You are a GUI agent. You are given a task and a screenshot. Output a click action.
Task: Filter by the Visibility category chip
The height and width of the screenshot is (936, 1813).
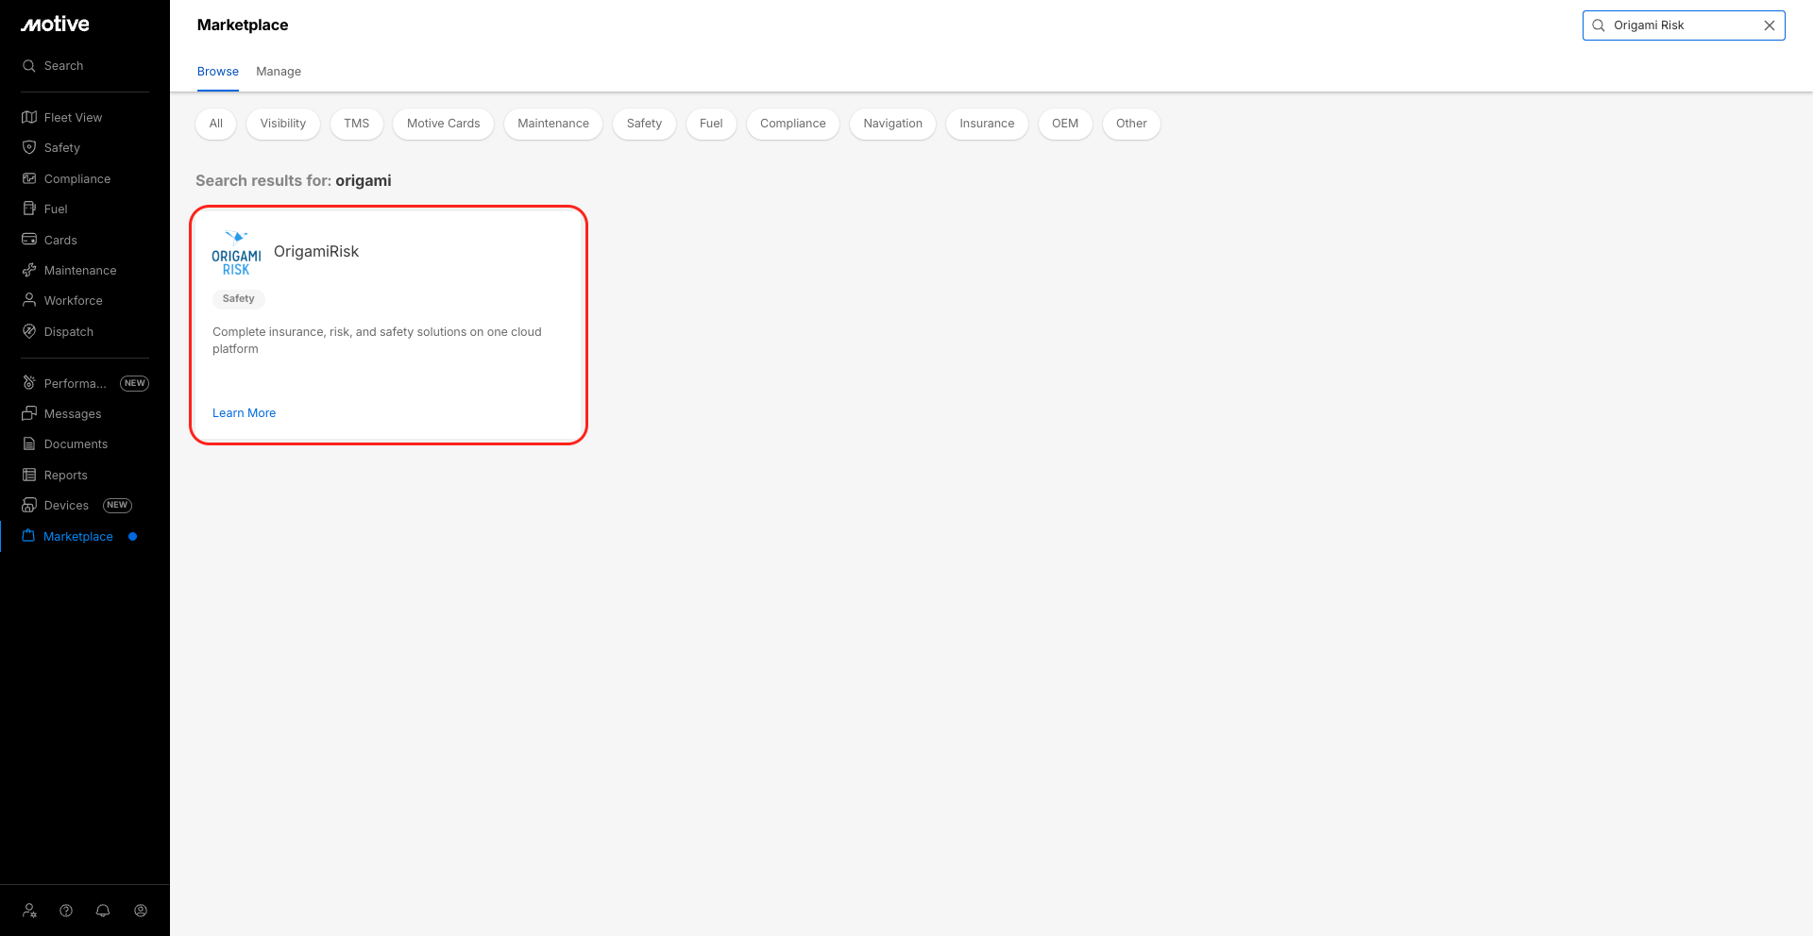click(283, 124)
